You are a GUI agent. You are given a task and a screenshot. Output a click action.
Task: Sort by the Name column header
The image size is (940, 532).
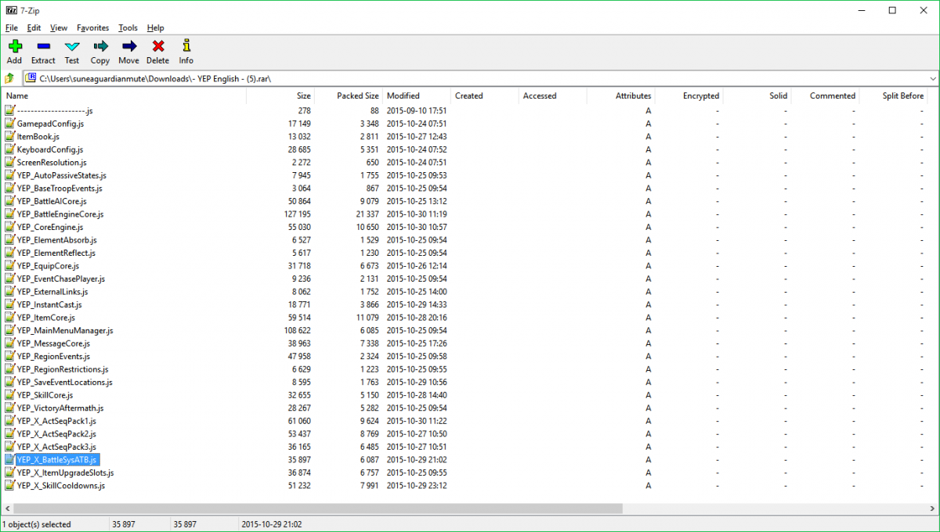pos(125,95)
